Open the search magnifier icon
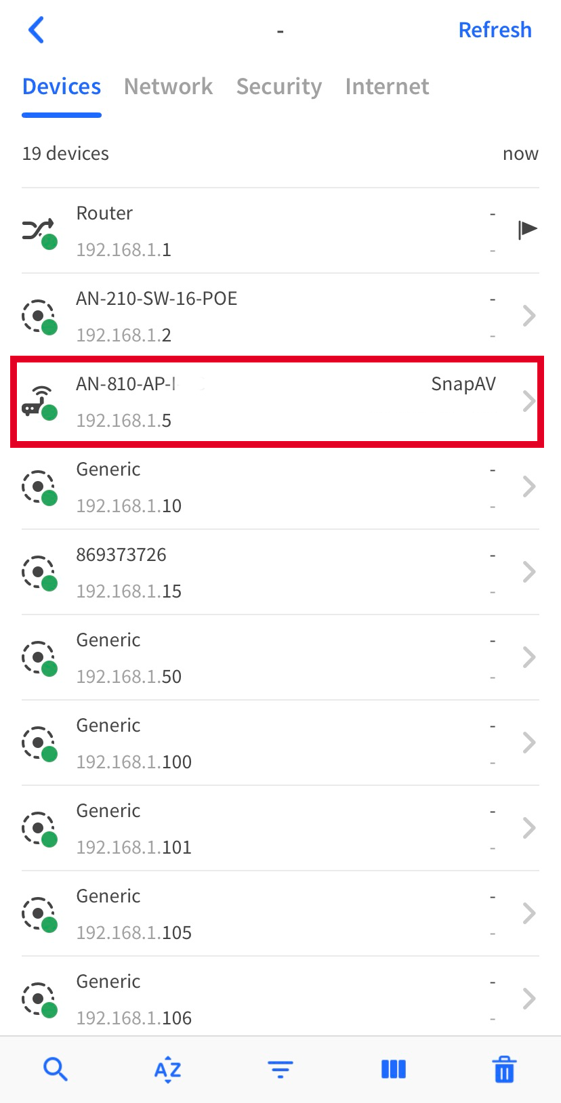Screen dimensions: 561x1103 (55, 1070)
